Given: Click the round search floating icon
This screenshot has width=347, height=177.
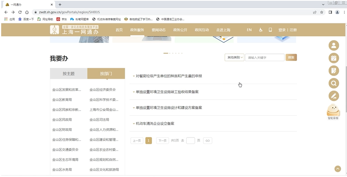Looking at the screenshot, I should (x=334, y=84).
